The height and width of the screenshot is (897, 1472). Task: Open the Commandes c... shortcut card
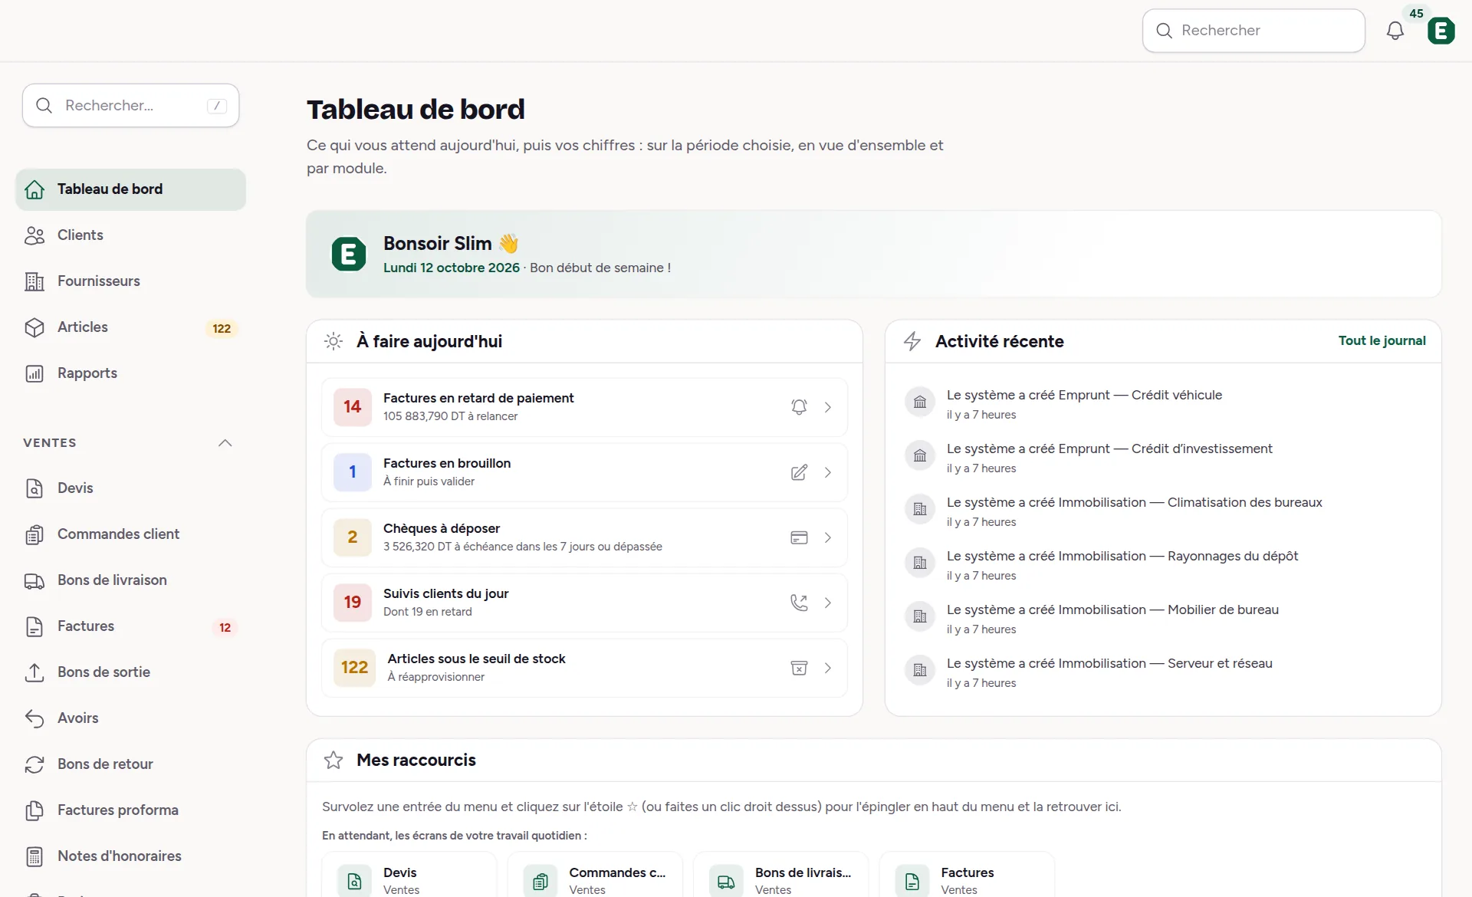pos(595,875)
